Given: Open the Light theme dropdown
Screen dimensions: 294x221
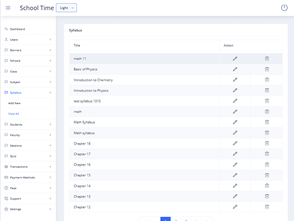Looking at the screenshot, I should 67,8.
